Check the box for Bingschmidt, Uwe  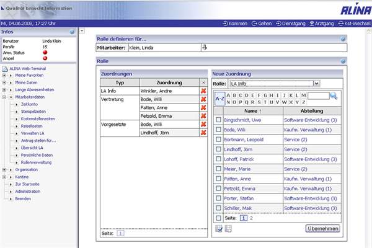click(x=218, y=120)
